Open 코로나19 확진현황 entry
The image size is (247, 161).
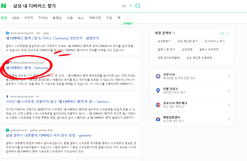pyautogui.click(x=192, y=76)
